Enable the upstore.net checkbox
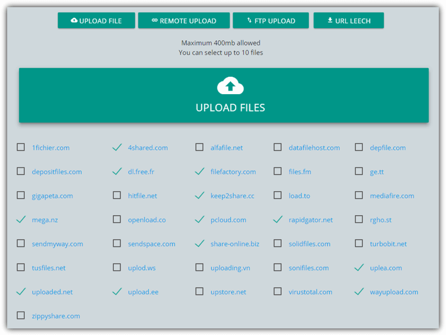Image resolution: width=446 pixels, height=335 pixels. tap(200, 291)
